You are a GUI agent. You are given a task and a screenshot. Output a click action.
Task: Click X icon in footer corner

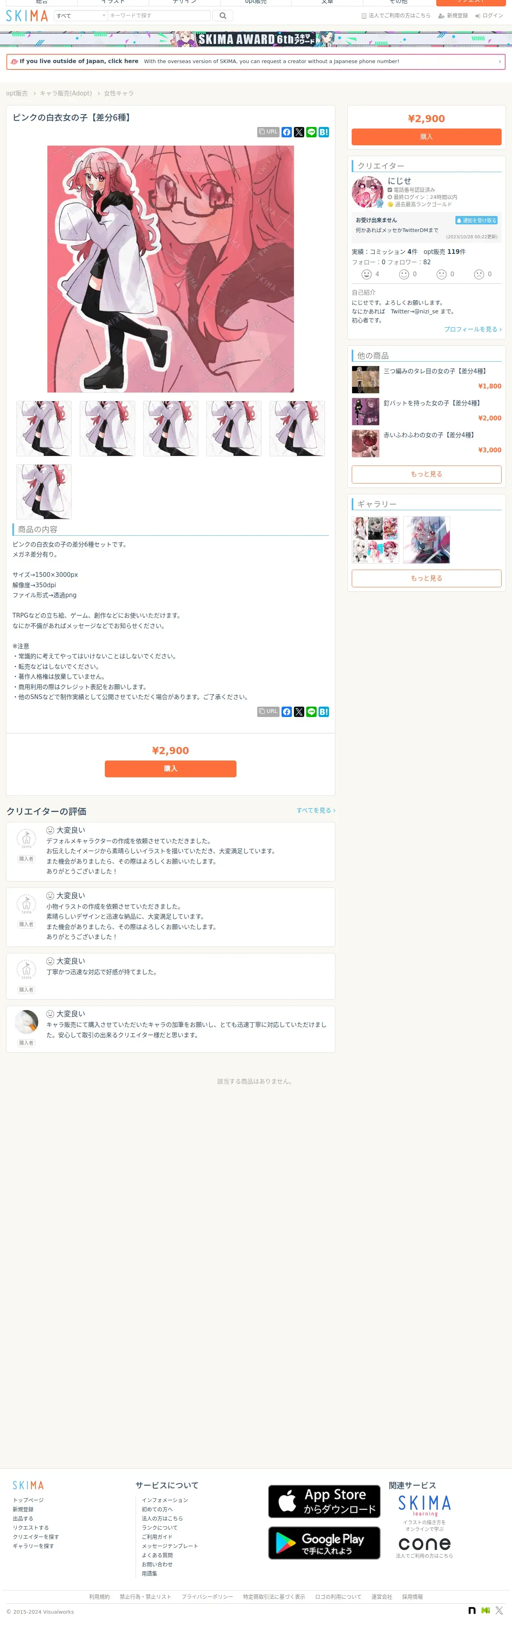click(x=499, y=1611)
